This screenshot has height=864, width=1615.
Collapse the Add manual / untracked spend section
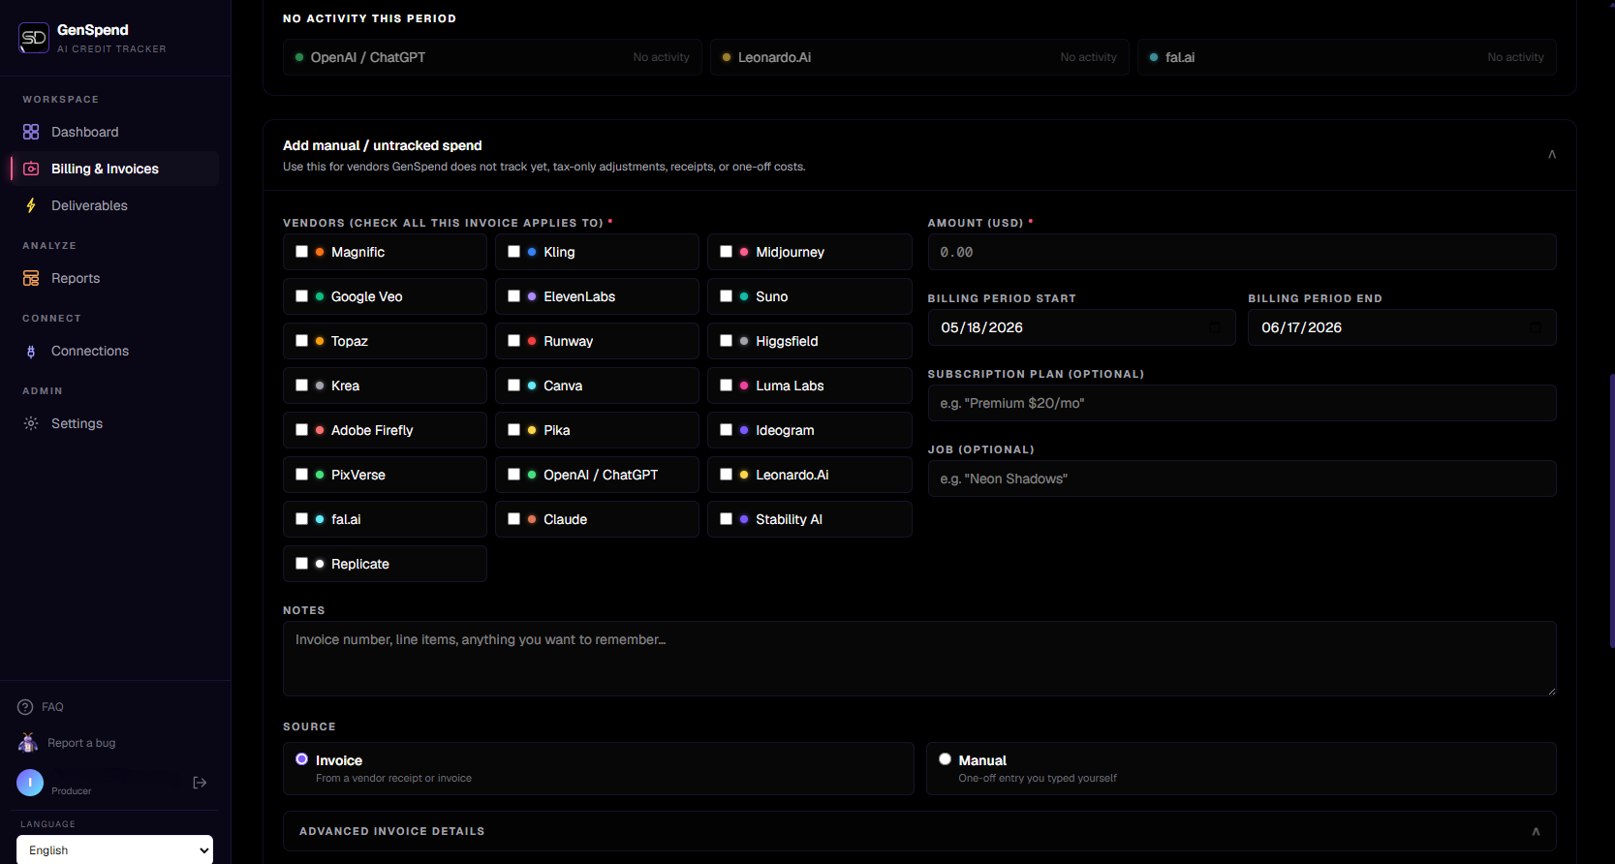pyautogui.click(x=1552, y=155)
